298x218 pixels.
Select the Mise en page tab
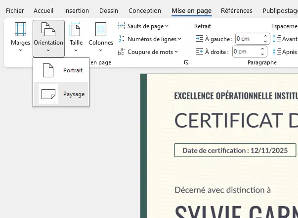tap(191, 11)
